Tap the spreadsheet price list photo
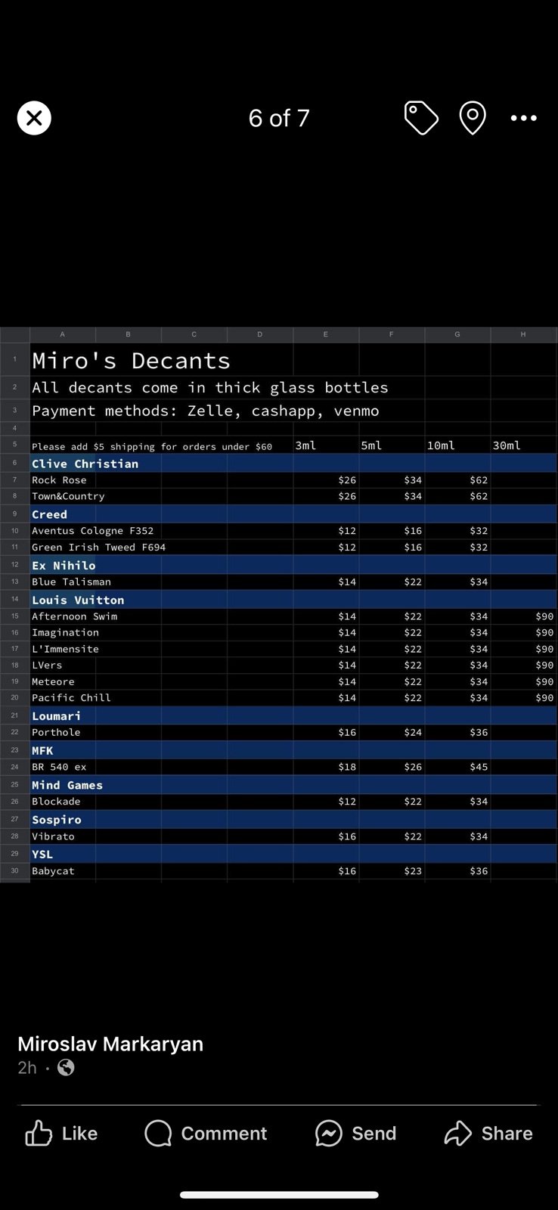Viewport: 558px width, 1210px height. [x=279, y=604]
